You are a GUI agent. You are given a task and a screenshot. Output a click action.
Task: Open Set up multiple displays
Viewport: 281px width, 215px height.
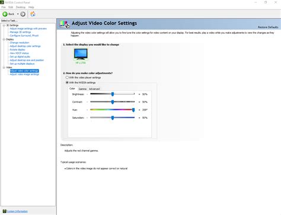[x=22, y=64]
